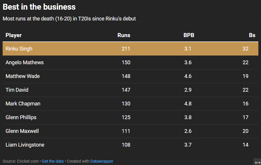Click the Source: Cricket.com text

pos(20,161)
